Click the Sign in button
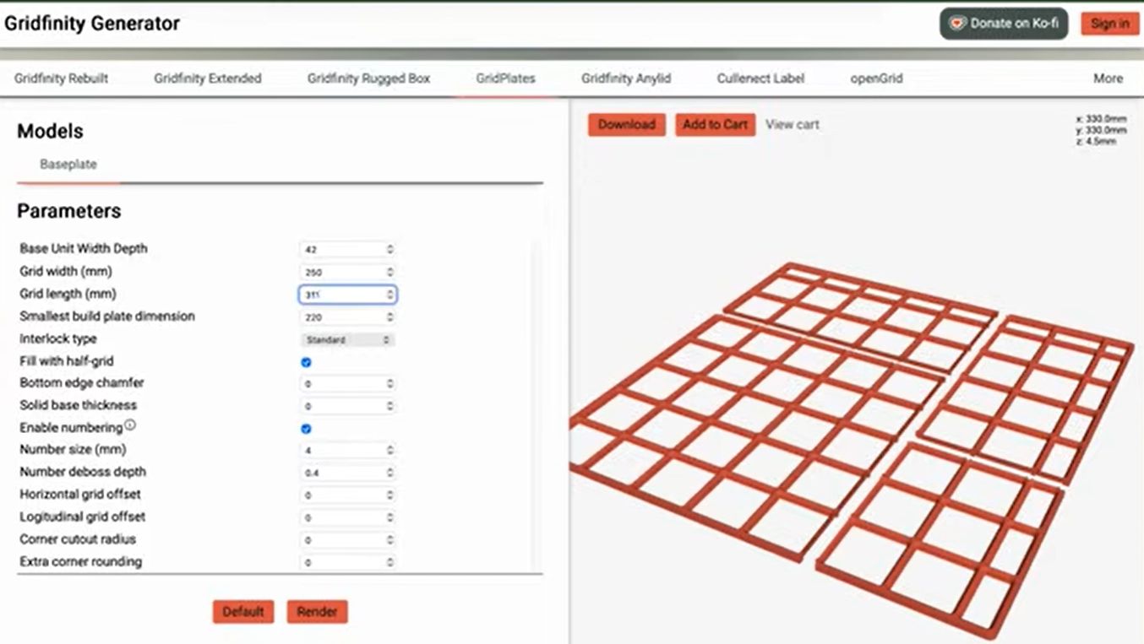The height and width of the screenshot is (644, 1144). pos(1110,24)
